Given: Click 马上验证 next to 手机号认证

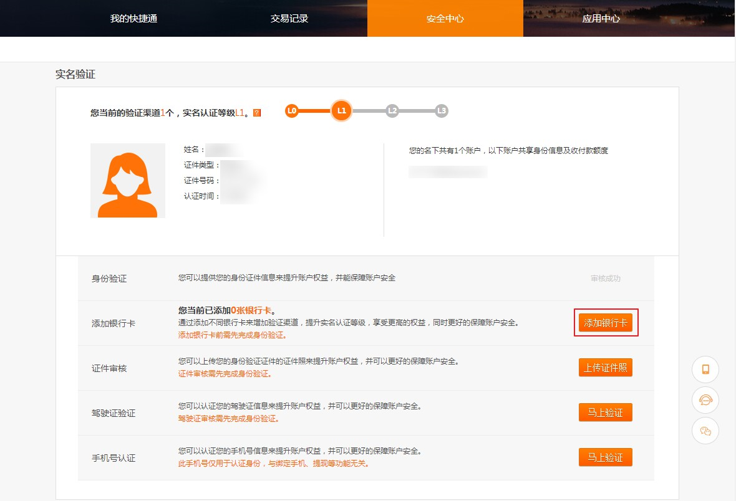Looking at the screenshot, I should (x=605, y=457).
